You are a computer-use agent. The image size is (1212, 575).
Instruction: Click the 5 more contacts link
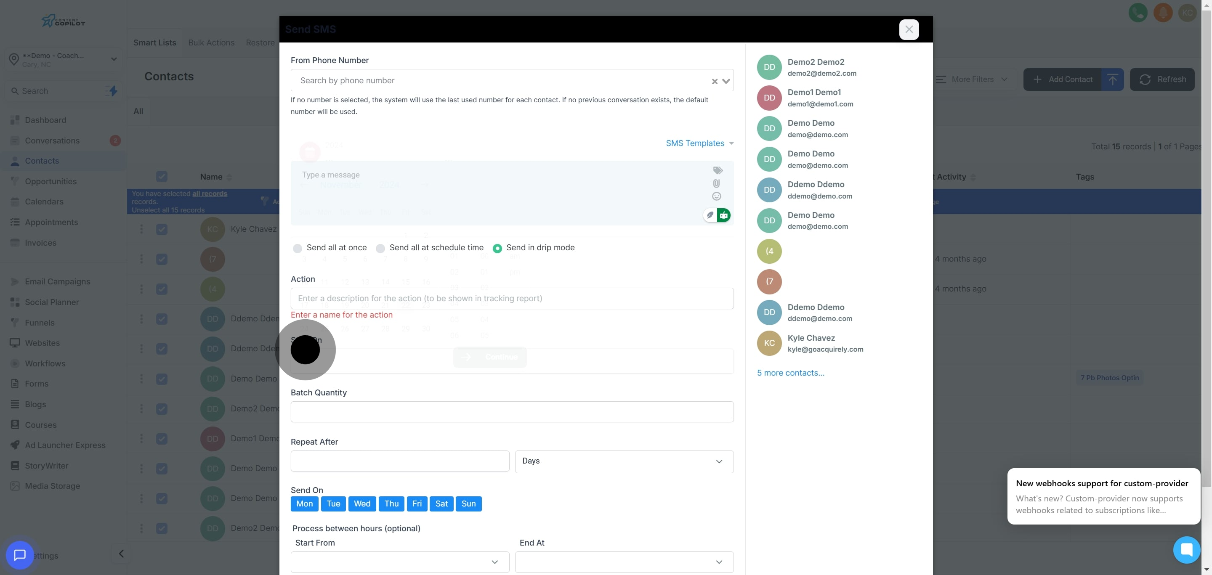pyautogui.click(x=790, y=373)
